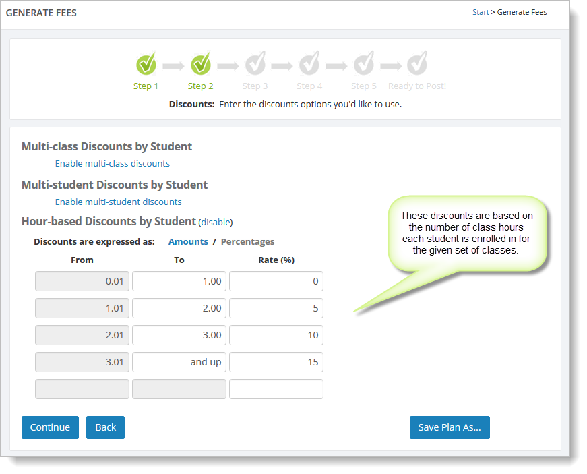Select the From field showing 0.01
The height and width of the screenshot is (474, 587).
tap(82, 281)
